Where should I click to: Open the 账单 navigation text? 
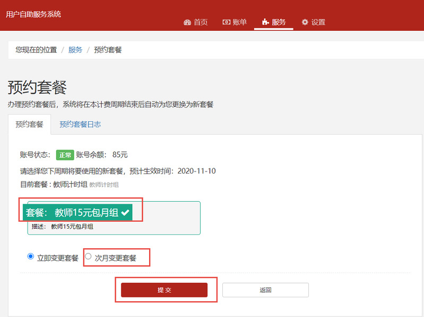pyautogui.click(x=240, y=22)
